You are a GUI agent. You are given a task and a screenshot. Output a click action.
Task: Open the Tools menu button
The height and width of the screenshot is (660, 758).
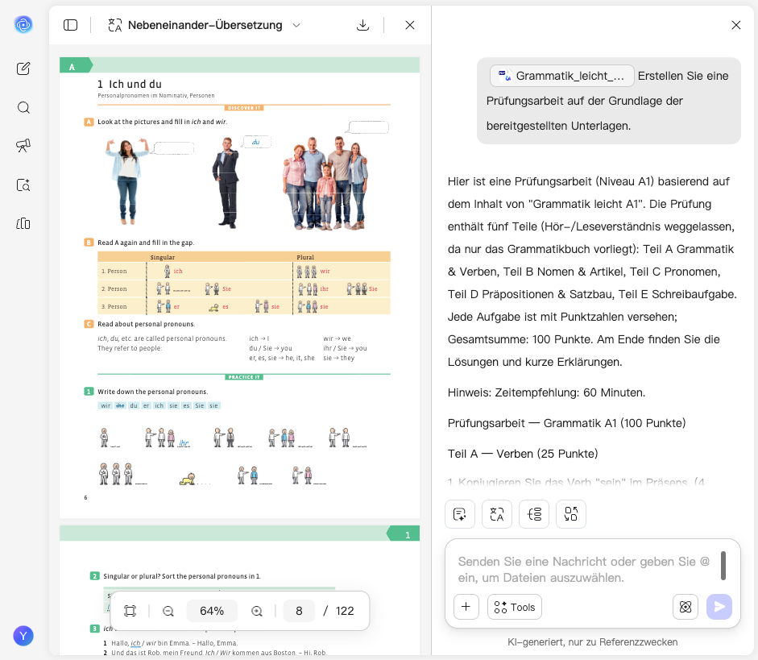(x=515, y=607)
